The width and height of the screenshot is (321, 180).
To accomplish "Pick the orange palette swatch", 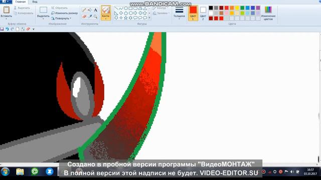I will coord(232,8).
